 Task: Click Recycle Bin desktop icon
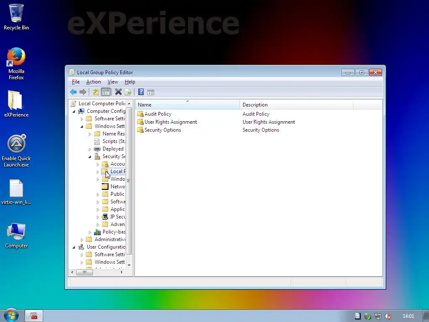click(x=16, y=17)
